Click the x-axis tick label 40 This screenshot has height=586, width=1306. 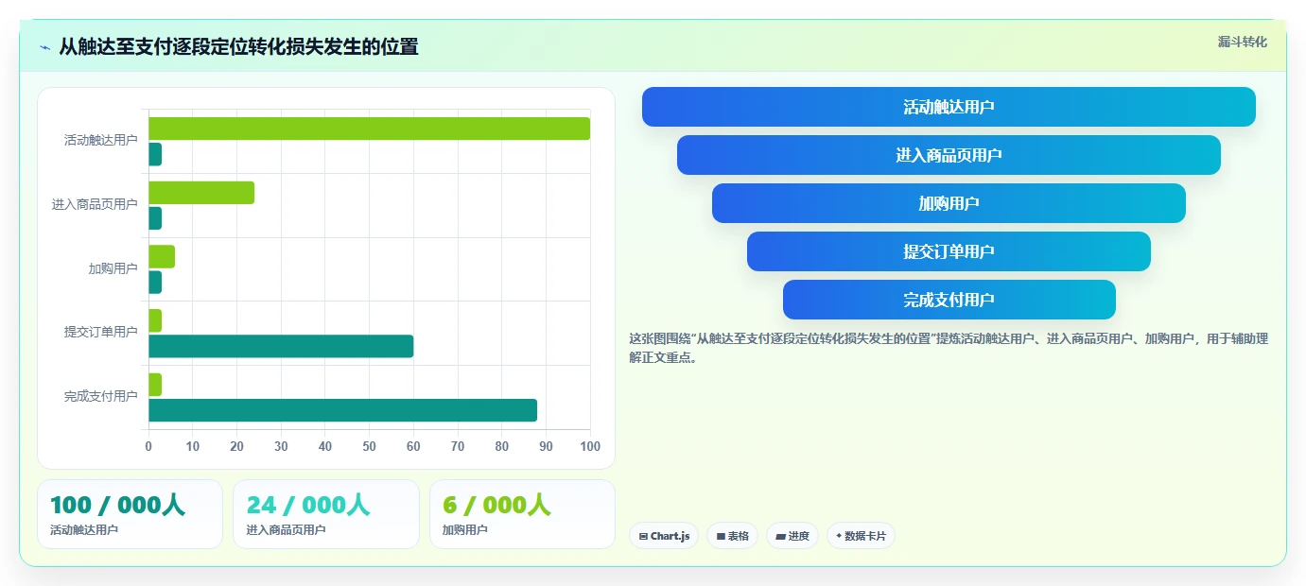[x=325, y=446]
